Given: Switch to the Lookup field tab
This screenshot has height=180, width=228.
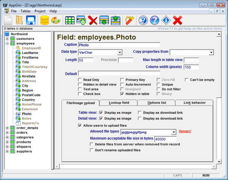Looking at the screenshot, I should coord(119,103).
